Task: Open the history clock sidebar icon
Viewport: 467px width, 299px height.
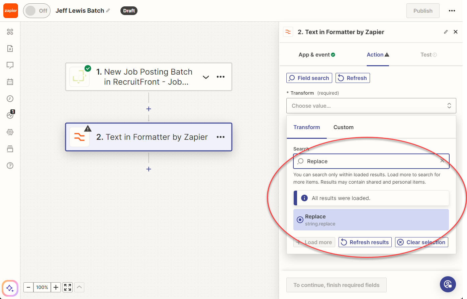Action: 10,99
